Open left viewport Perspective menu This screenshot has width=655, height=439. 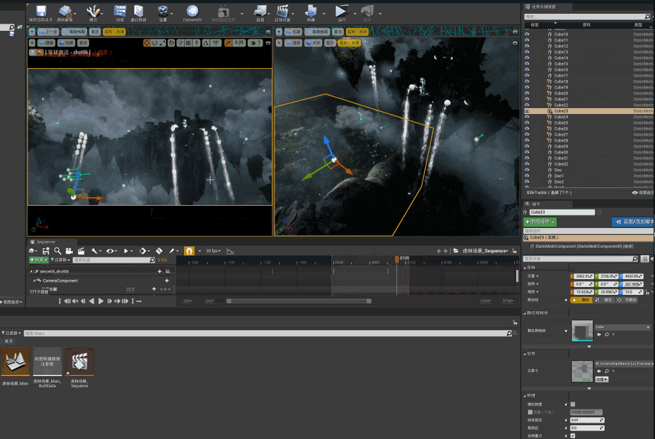tap(47, 43)
